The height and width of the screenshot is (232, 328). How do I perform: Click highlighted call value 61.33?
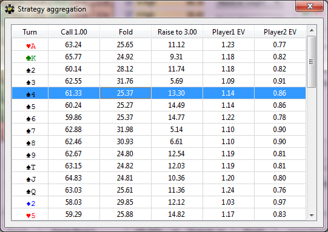click(x=73, y=93)
